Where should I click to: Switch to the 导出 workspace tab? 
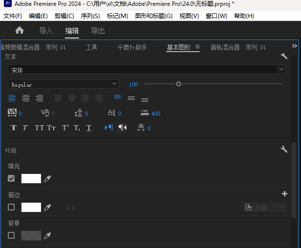coord(98,31)
